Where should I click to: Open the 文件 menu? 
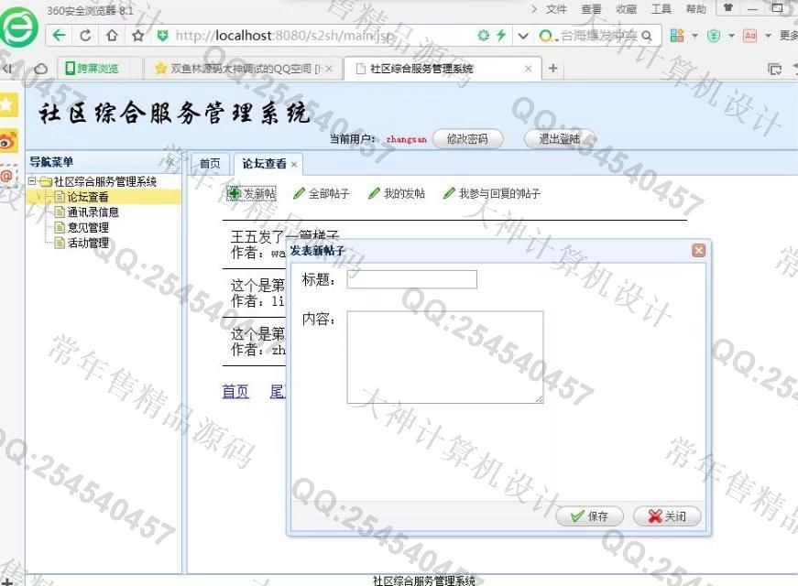(556, 9)
